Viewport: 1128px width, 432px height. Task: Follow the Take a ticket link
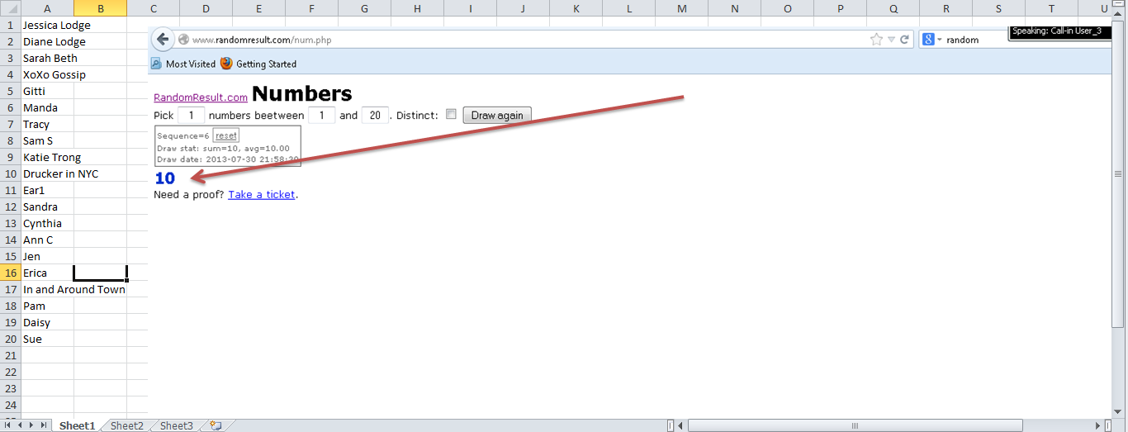click(x=261, y=195)
